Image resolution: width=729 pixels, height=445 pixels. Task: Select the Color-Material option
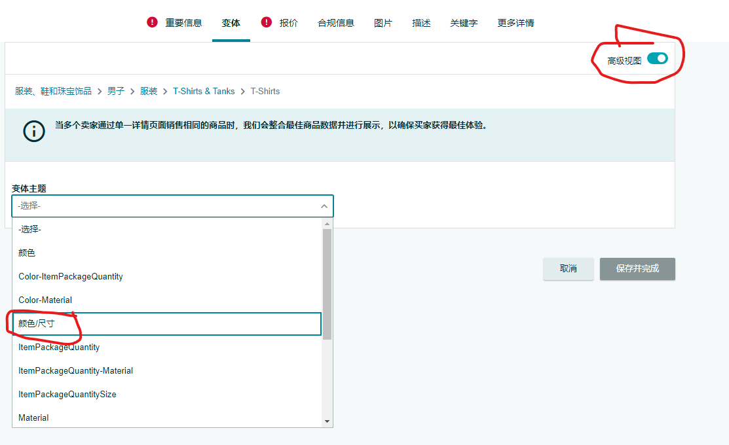(x=167, y=300)
